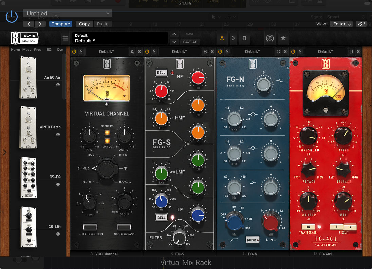Open slot C Default preset dropdown
The width and height of the screenshot is (372, 269).
253,51
